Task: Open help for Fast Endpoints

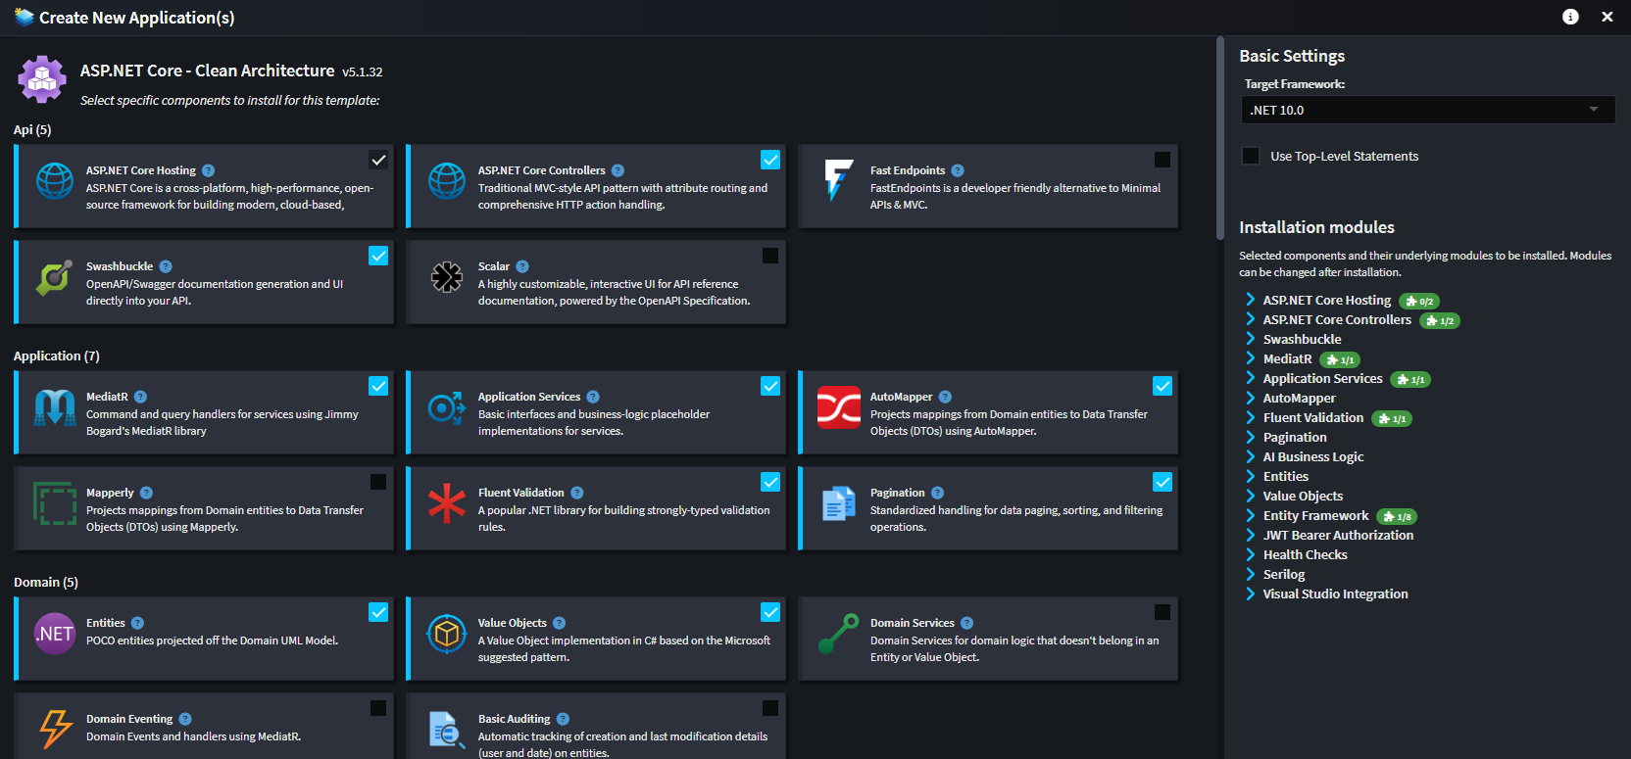Action: (x=958, y=170)
